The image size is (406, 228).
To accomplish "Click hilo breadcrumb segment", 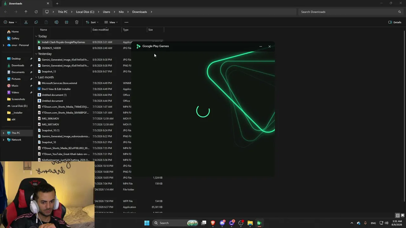I will pyautogui.click(x=121, y=12).
